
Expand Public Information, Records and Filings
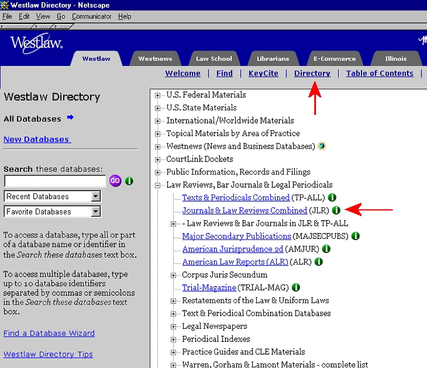[157, 172]
